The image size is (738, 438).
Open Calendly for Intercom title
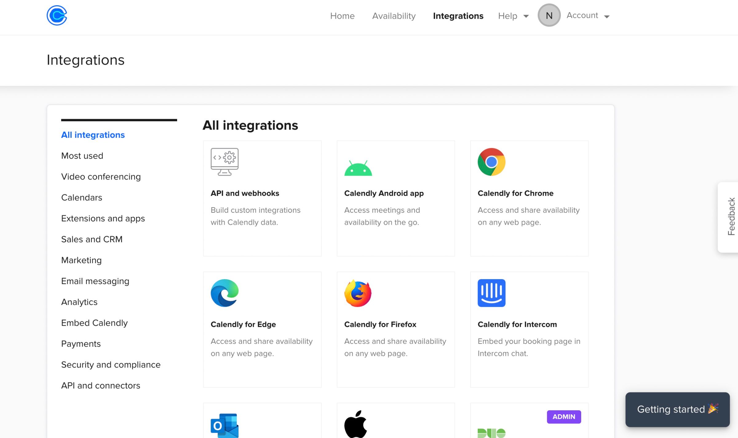(x=517, y=324)
